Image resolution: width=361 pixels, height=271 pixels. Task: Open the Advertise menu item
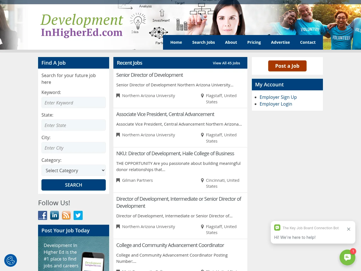pyautogui.click(x=280, y=42)
